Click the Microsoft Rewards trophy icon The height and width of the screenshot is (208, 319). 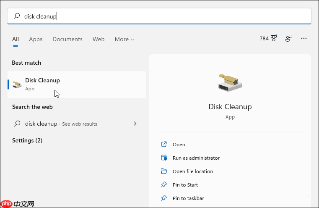tap(274, 39)
